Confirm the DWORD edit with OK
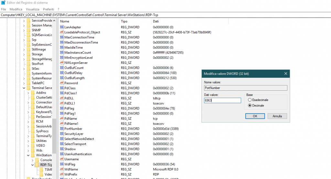This screenshot has width=331, height=179. click(x=255, y=116)
